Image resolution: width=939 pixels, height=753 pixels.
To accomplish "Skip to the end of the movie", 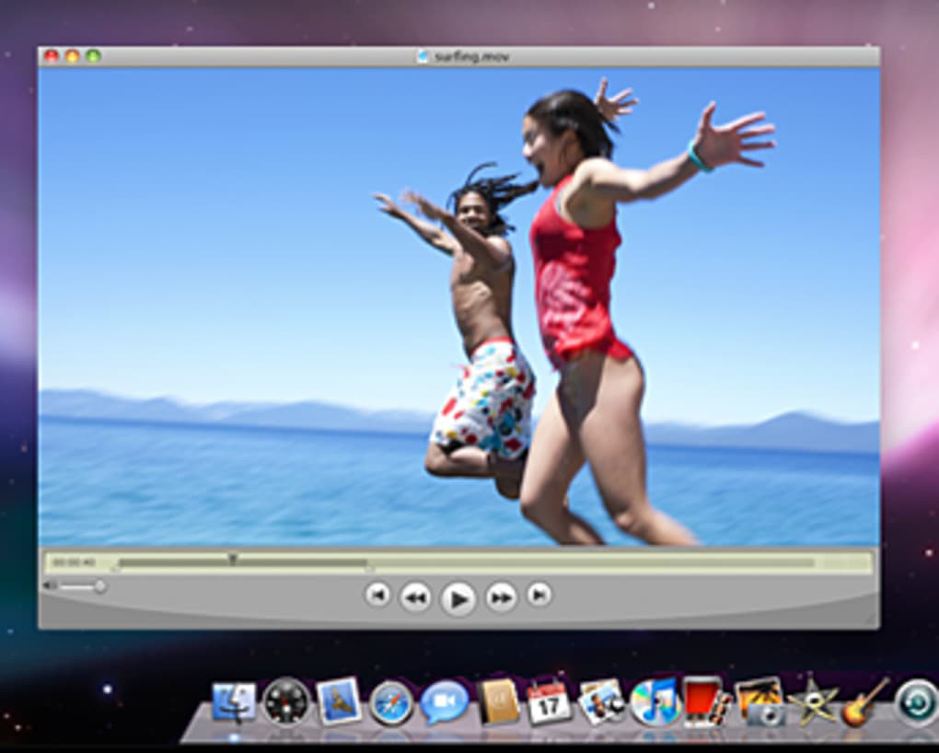I will (x=539, y=595).
